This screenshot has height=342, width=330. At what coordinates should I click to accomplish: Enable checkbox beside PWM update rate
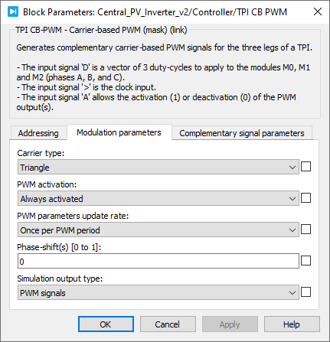tap(305, 230)
